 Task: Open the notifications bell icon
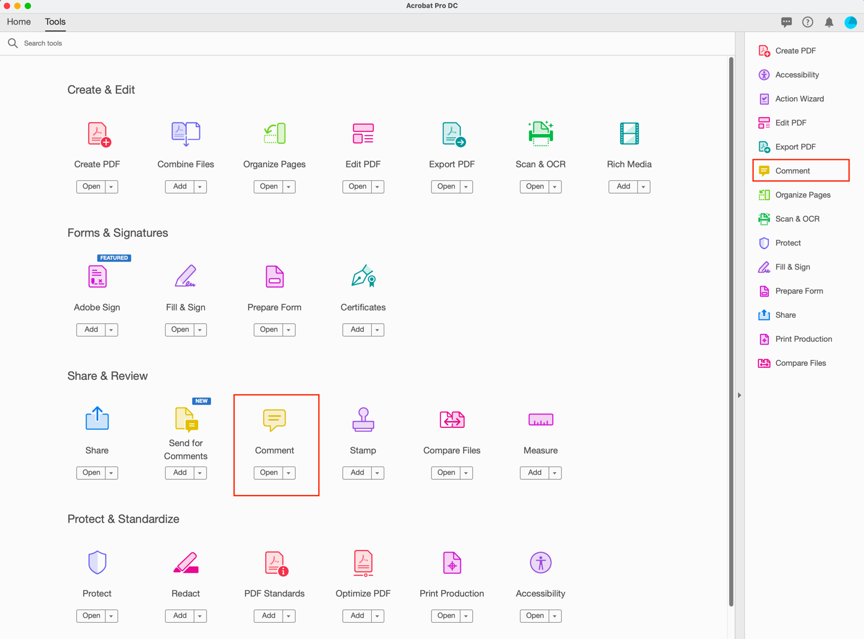pyautogui.click(x=829, y=22)
